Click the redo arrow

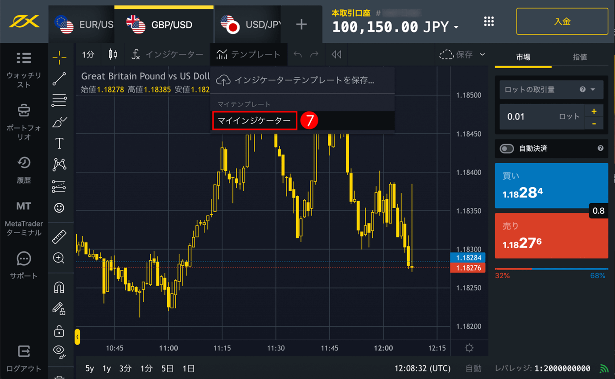[314, 54]
